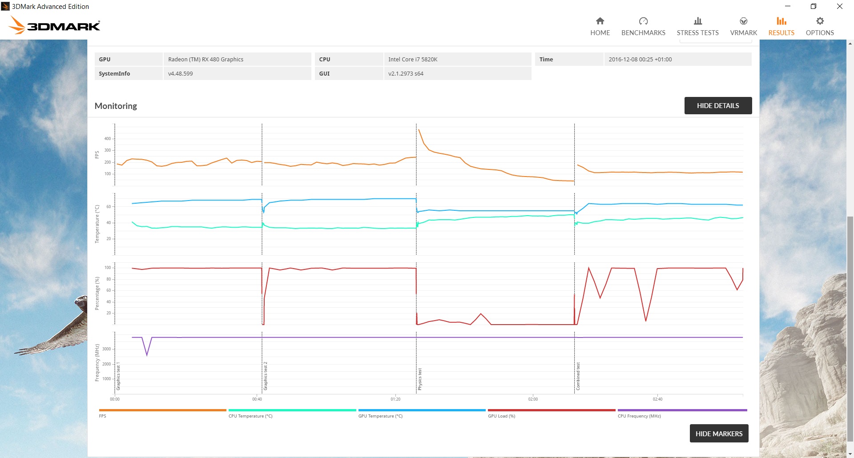Select SystemInfo version v4.48.599
The image size is (854, 458).
point(181,73)
